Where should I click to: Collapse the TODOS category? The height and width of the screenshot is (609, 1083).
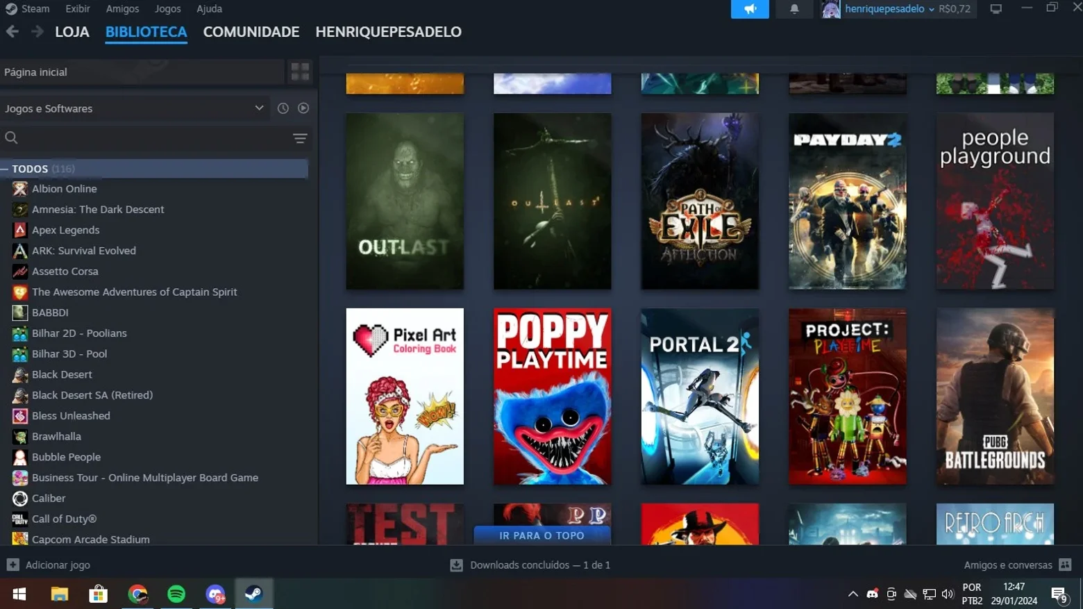point(154,169)
